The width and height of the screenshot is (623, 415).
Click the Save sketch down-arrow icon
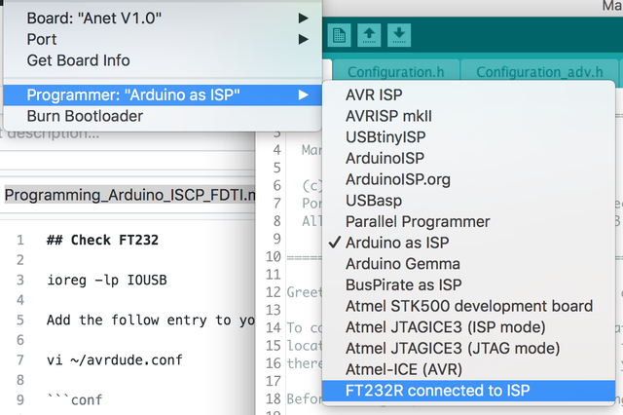click(399, 35)
